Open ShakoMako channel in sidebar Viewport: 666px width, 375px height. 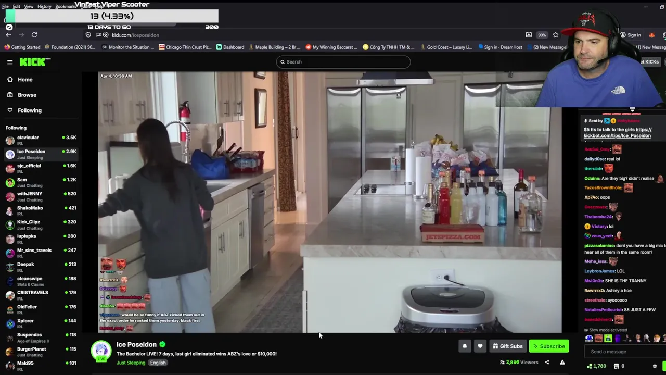pos(41,210)
